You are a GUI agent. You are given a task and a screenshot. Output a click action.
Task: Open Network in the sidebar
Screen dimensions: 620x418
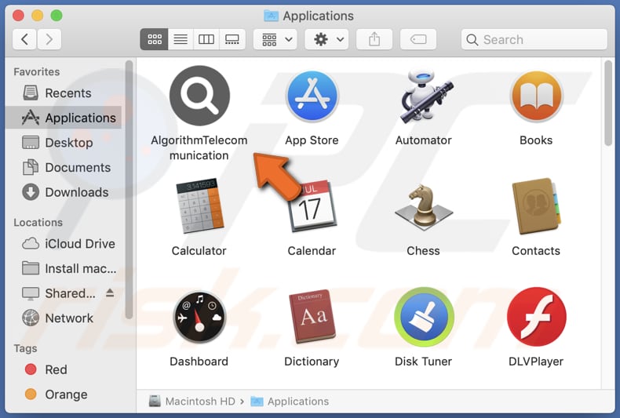pyautogui.click(x=64, y=318)
